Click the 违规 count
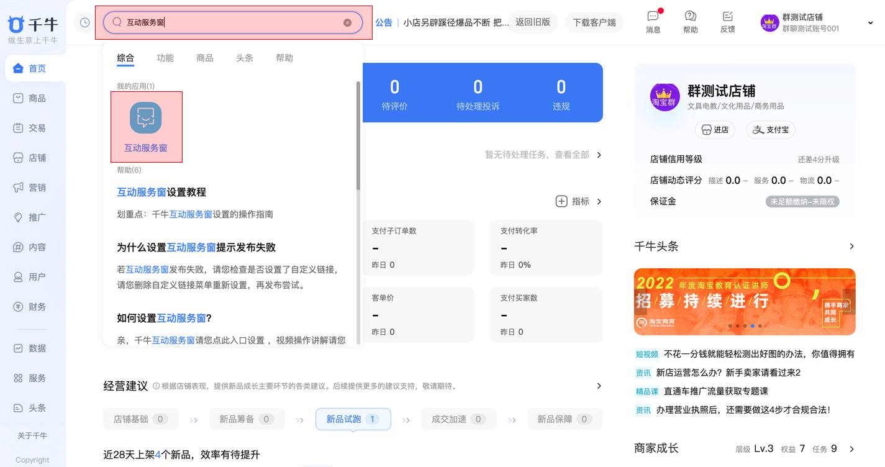885x467 pixels. pos(561,87)
